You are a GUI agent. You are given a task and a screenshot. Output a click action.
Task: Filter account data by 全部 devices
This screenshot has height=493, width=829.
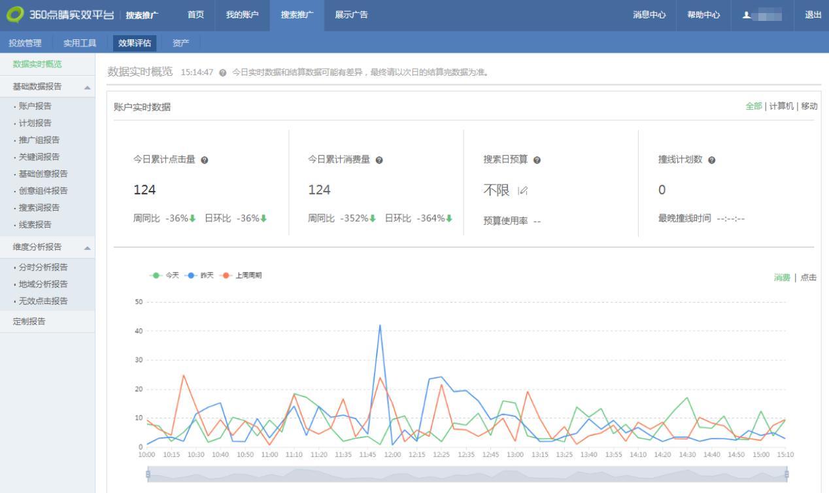point(754,106)
